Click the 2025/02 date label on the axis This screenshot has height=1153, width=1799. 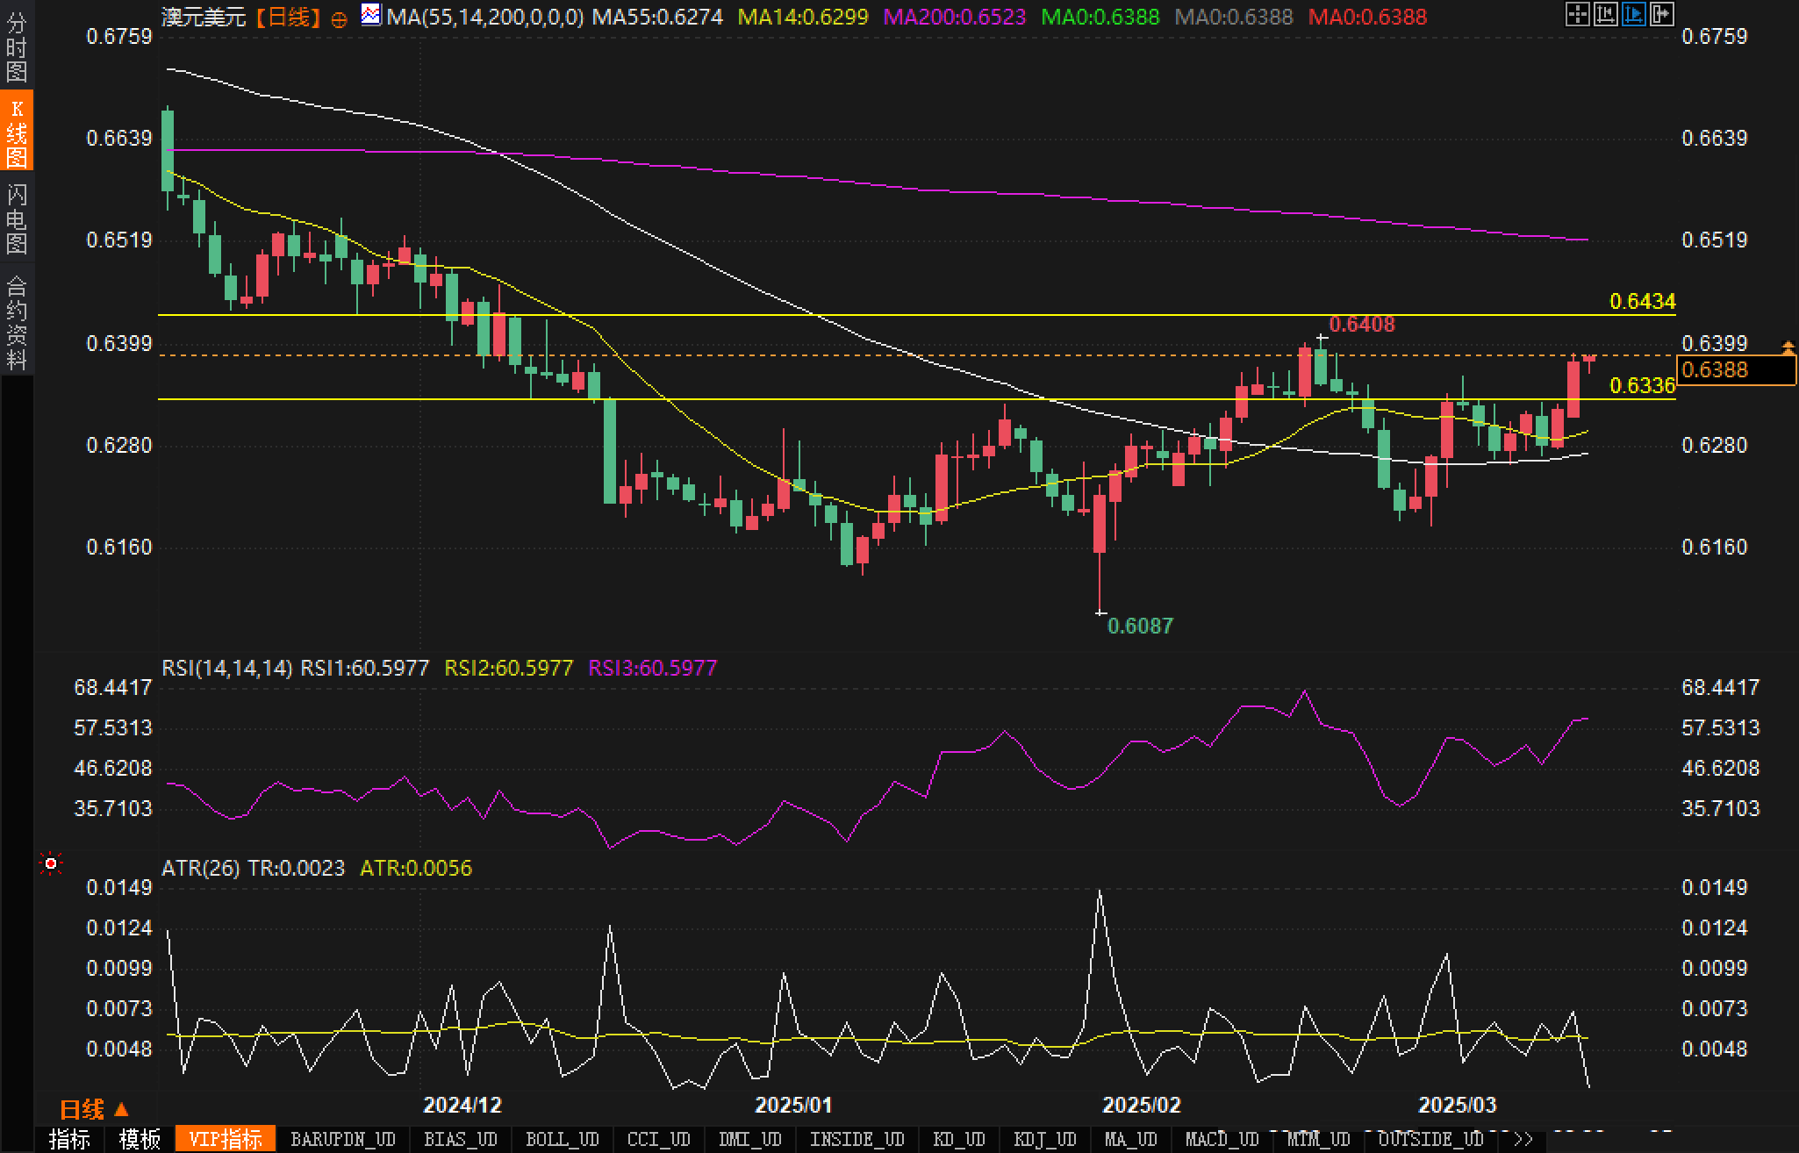point(1142,1105)
